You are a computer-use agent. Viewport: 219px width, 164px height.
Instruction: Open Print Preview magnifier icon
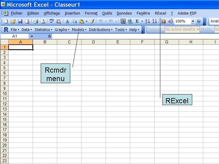[x=43, y=21]
